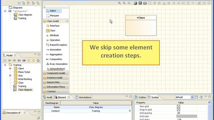
Task: Toggle the View grid checkbox
Action: coord(178,106)
